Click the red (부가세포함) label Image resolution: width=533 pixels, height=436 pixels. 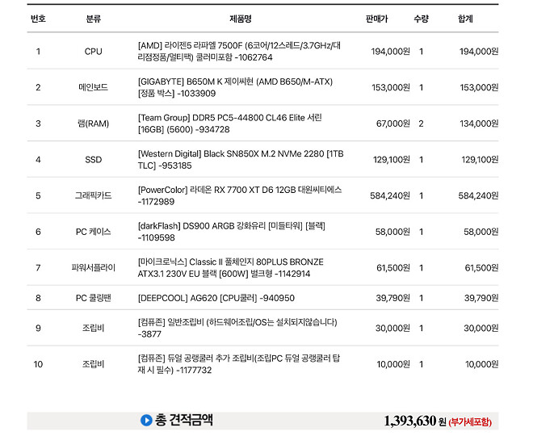click(x=470, y=422)
